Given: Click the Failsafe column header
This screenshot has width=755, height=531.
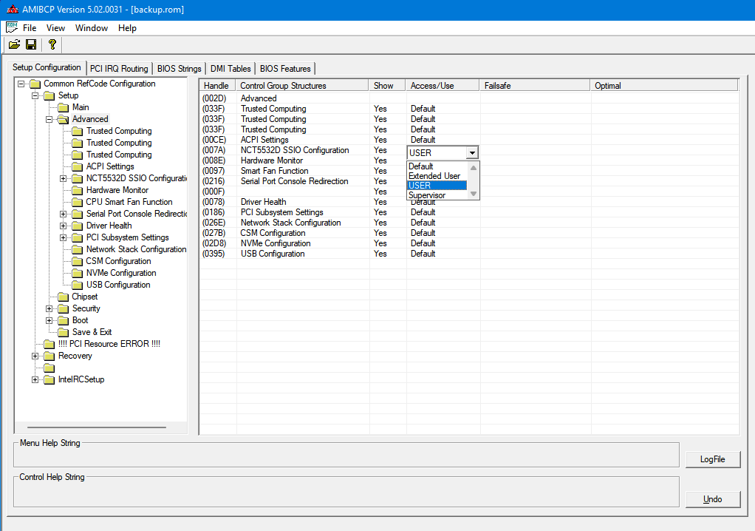Looking at the screenshot, I should tap(534, 86).
